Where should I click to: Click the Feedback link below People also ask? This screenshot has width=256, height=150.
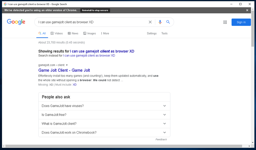pos(161,139)
